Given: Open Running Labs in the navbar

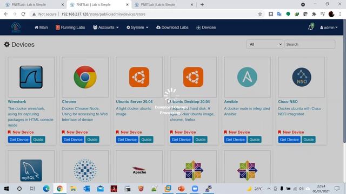Looking at the screenshot, I should coord(70,27).
